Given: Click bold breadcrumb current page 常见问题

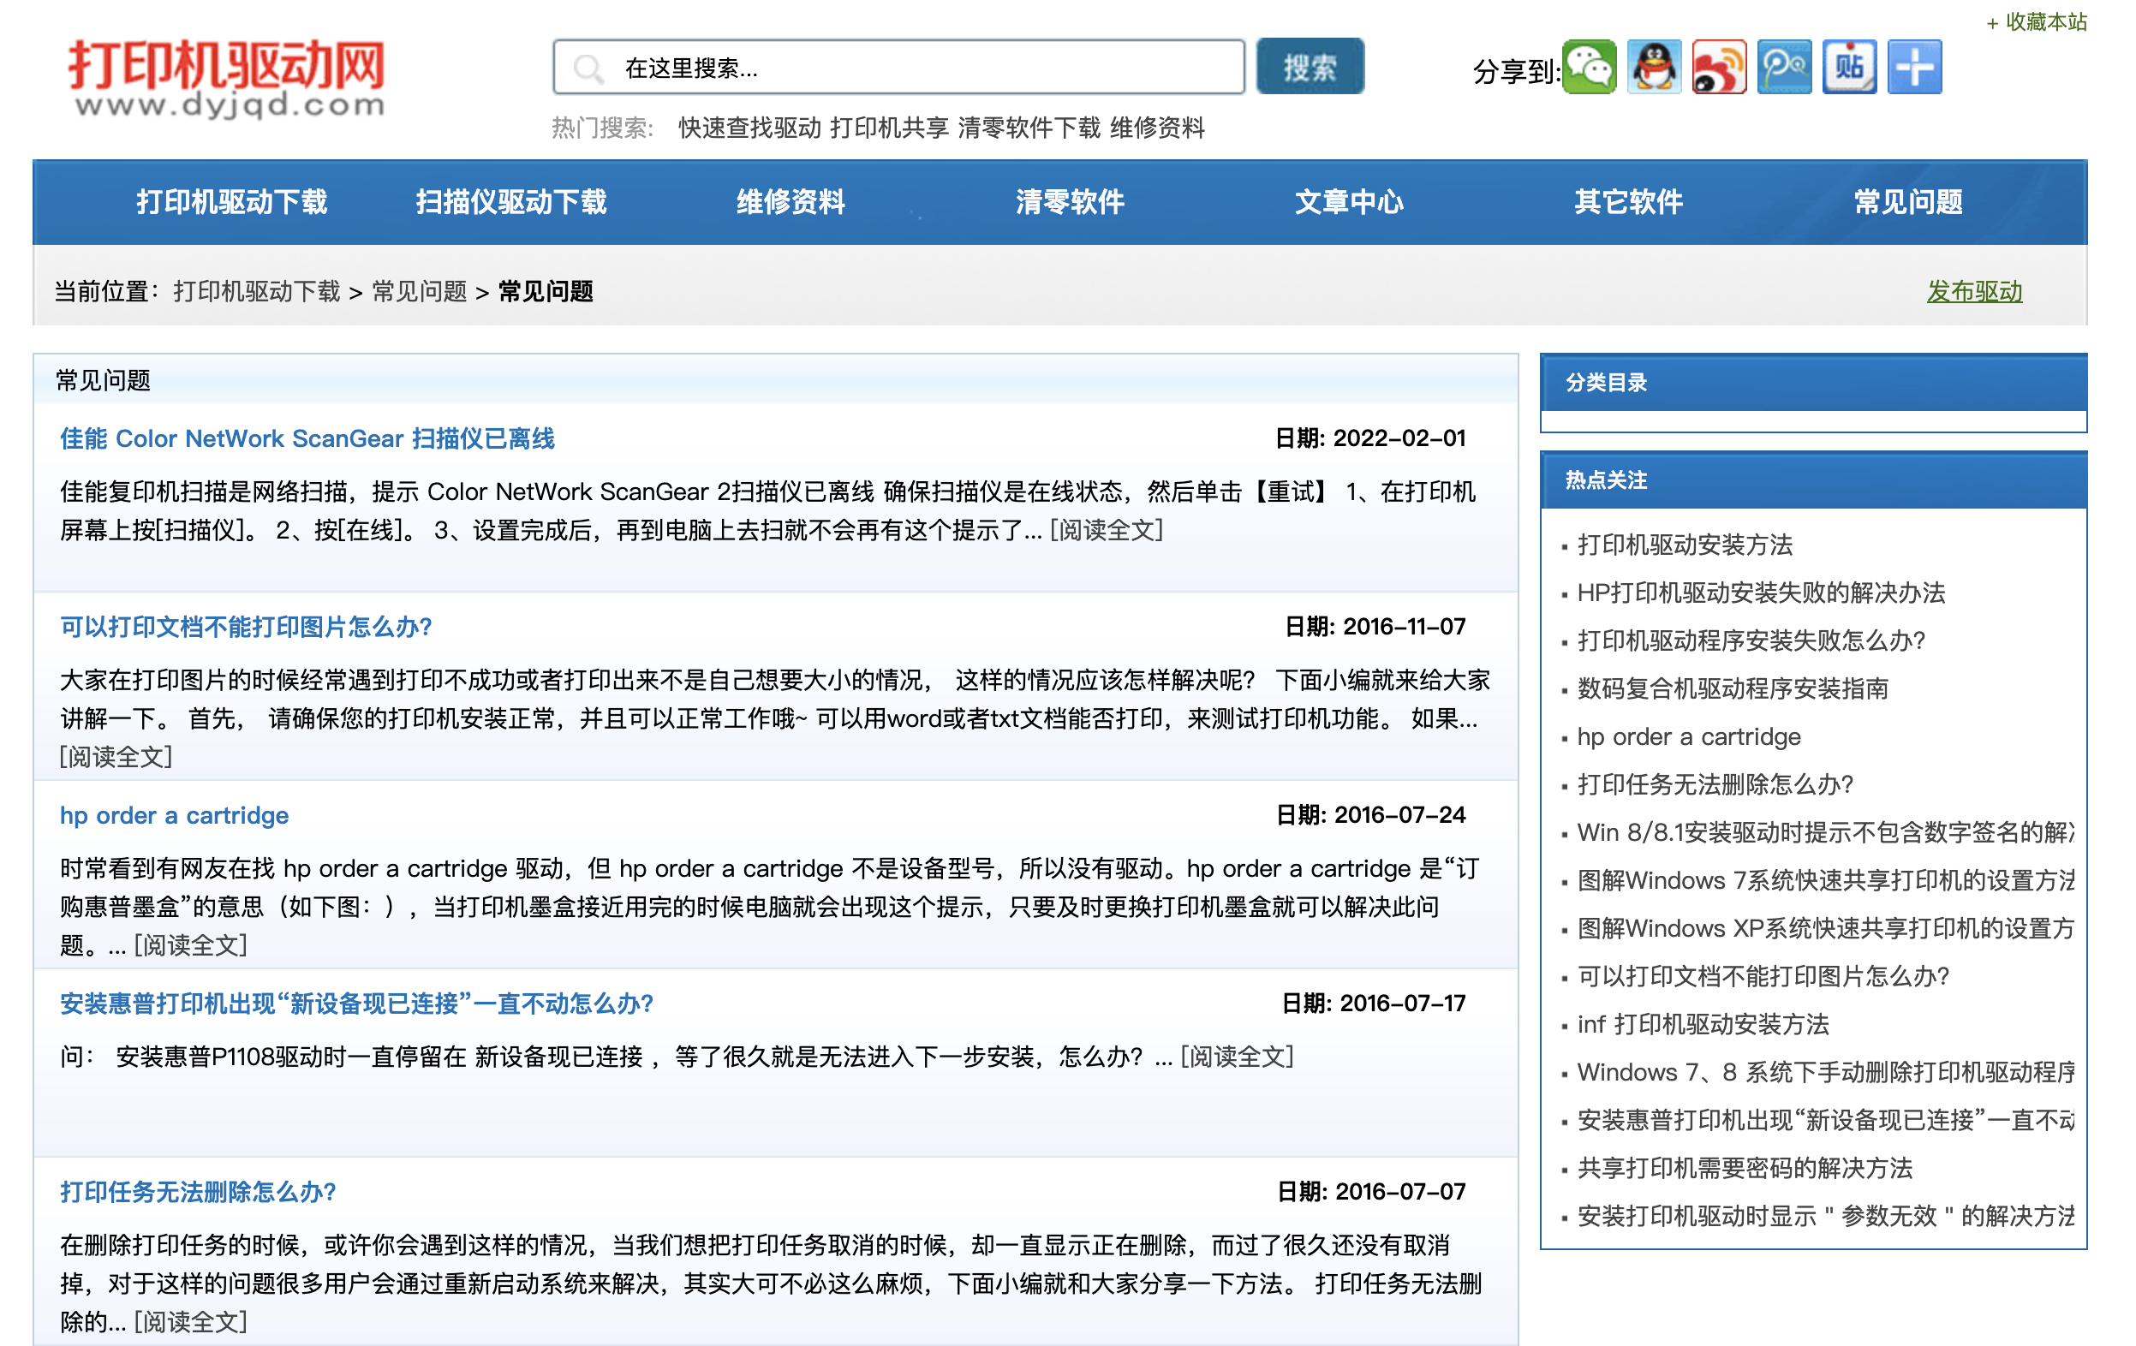Looking at the screenshot, I should pos(546,292).
